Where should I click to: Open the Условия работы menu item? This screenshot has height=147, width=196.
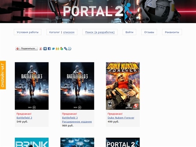point(27,32)
